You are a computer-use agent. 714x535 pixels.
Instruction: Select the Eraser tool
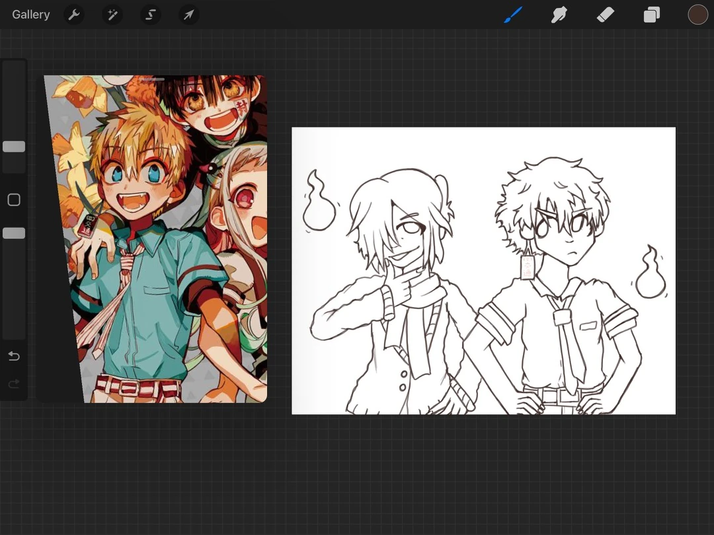[605, 14]
